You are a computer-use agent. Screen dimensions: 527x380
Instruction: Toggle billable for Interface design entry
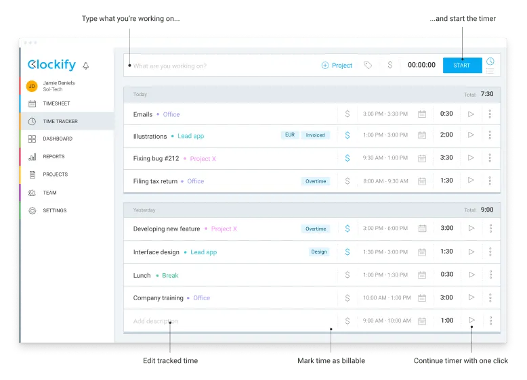coord(347,252)
